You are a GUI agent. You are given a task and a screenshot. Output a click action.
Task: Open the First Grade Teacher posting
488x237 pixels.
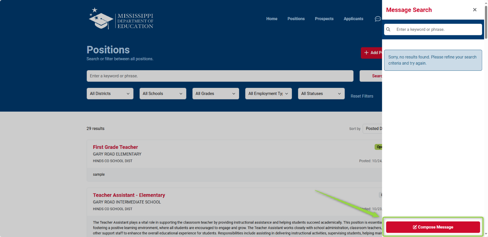115,147
